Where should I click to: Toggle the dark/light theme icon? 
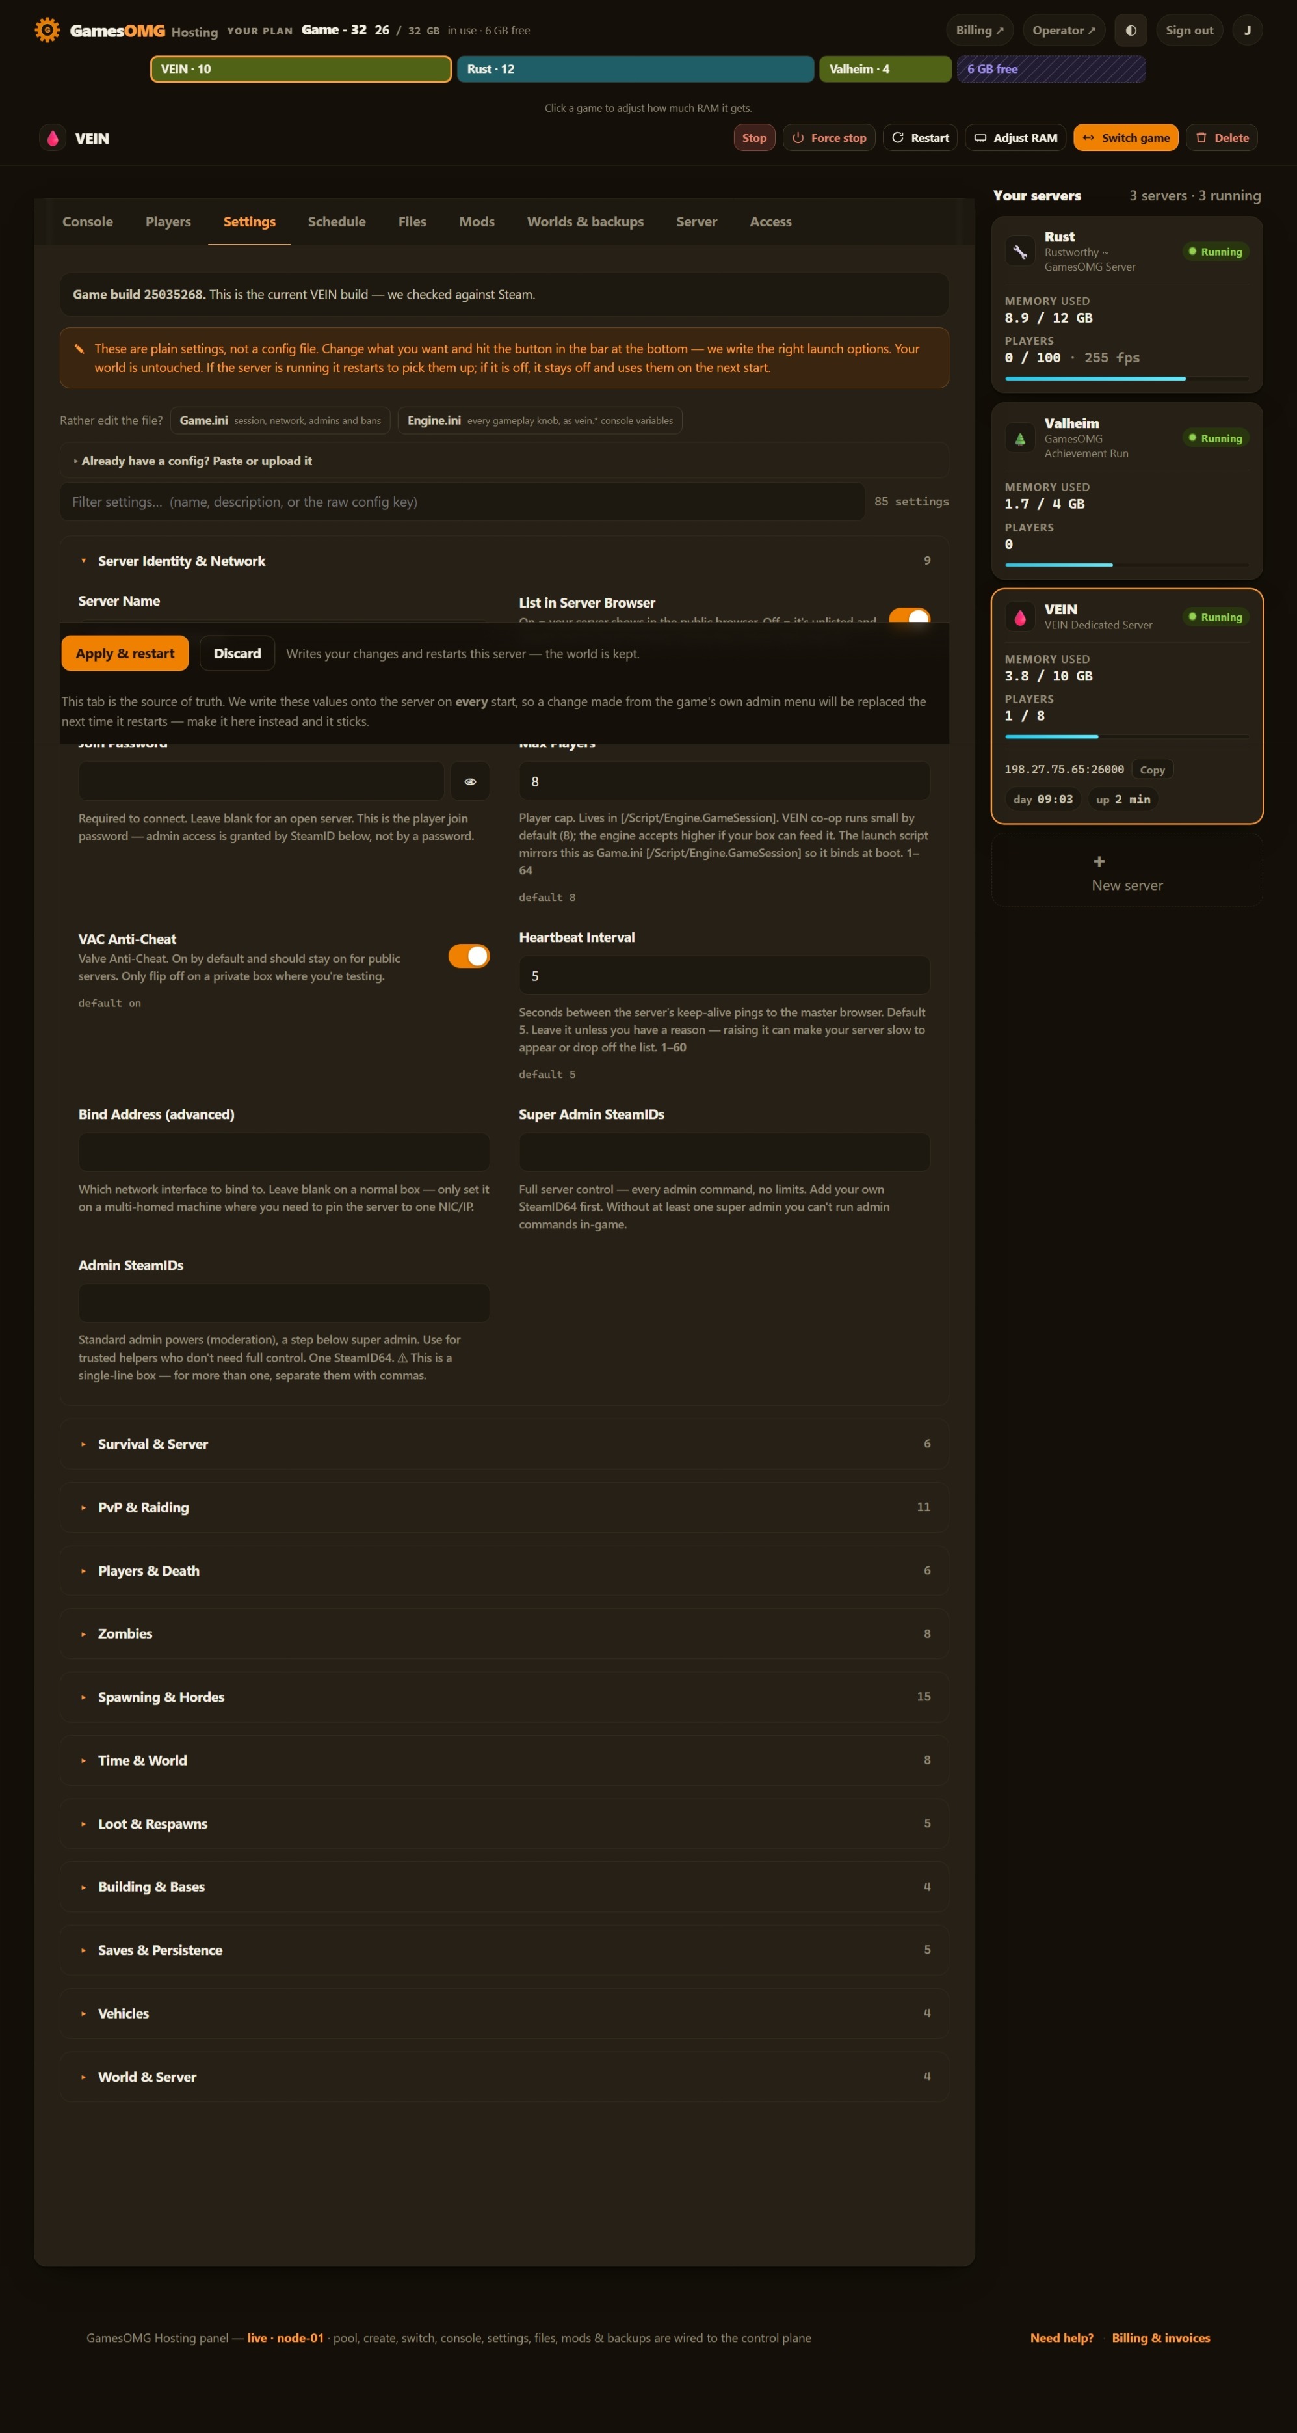point(1131,30)
